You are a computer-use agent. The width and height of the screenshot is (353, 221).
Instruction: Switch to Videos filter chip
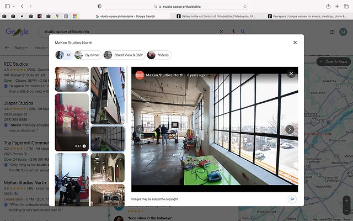point(159,55)
